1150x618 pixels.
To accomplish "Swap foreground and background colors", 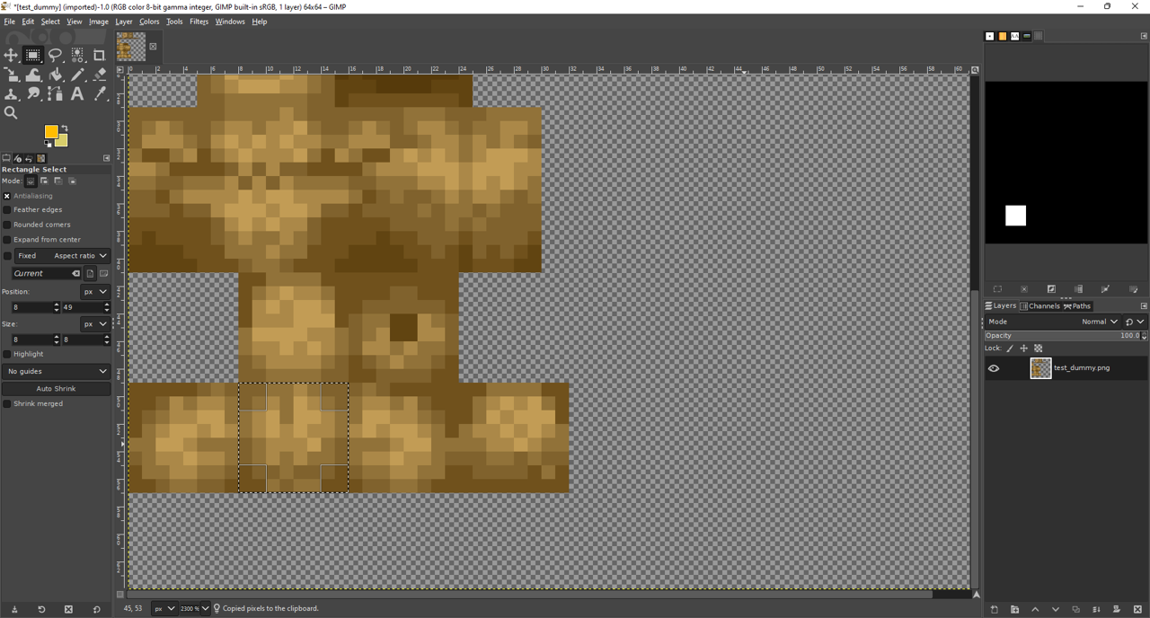I will pos(64,128).
